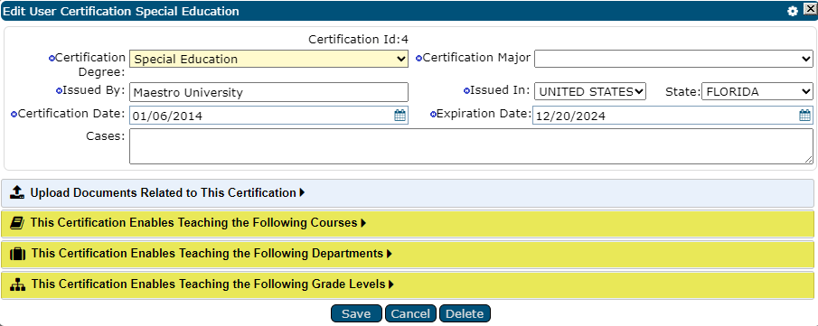Screen dimensions: 818x326
Task: Click the book icon for teaching courses
Action: click(17, 223)
